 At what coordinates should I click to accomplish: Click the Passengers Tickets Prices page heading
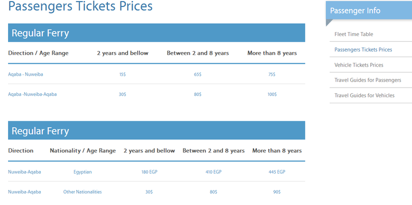80,6
